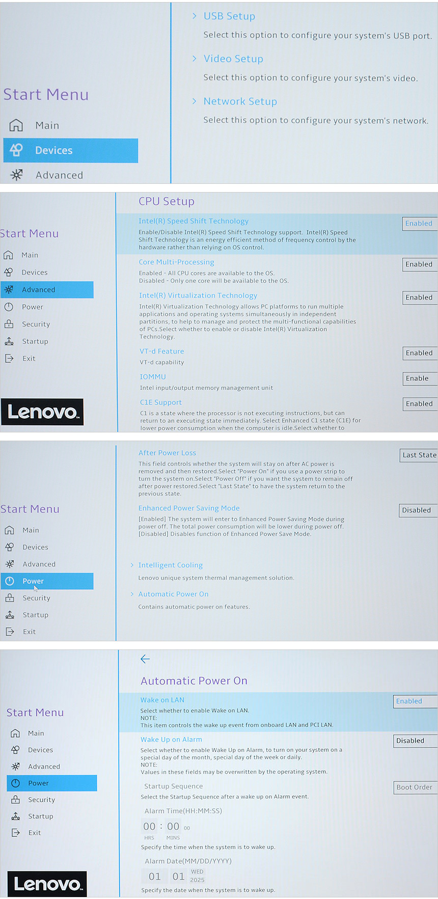
Task: Click the back arrow above Automatic Power On
Action: pyautogui.click(x=145, y=659)
